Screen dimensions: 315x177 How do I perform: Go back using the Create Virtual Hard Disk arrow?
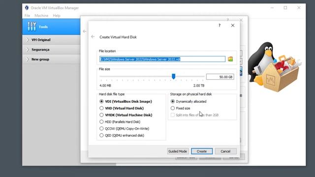pos(93,37)
